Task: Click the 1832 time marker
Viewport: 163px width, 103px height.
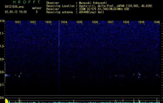Action: [33, 22]
